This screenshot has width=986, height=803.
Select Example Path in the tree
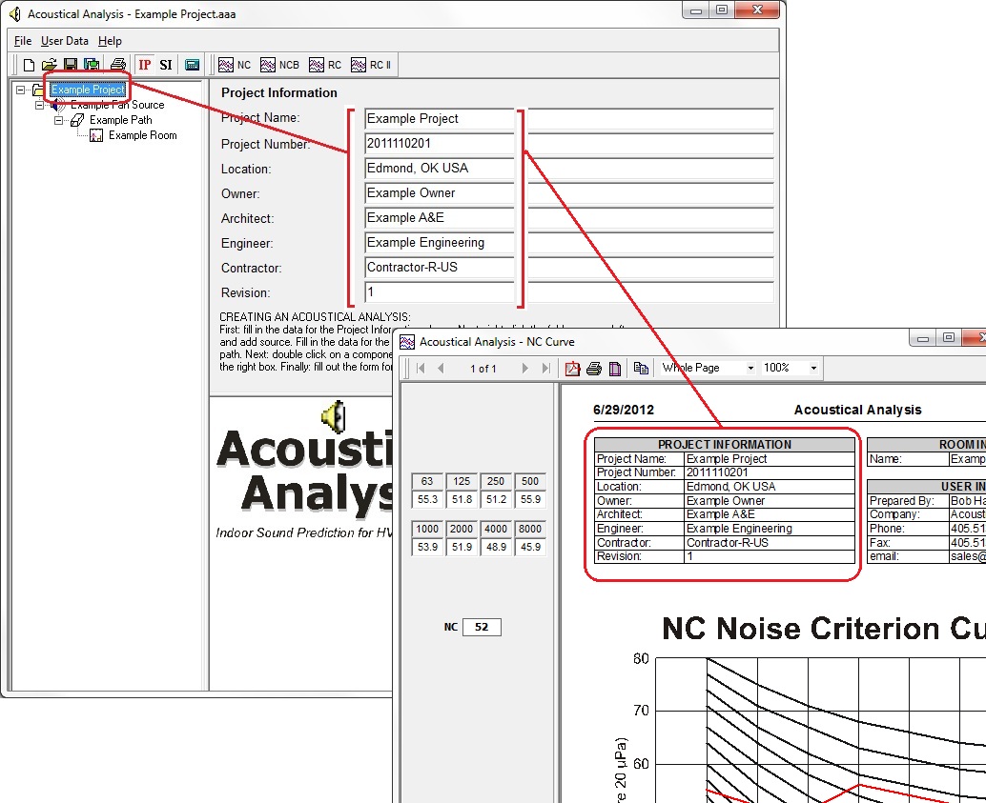pos(121,120)
